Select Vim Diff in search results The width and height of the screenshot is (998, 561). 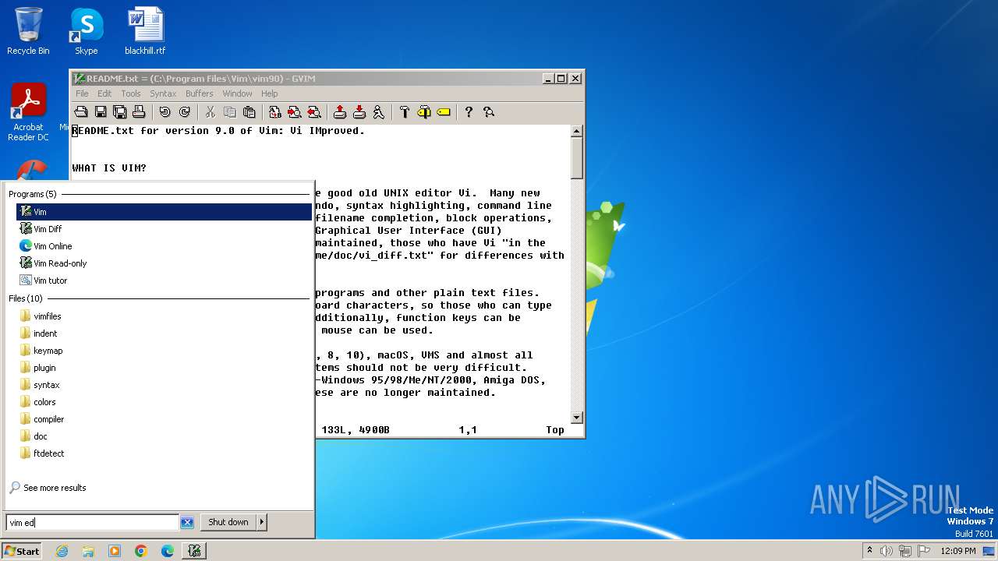coord(164,229)
